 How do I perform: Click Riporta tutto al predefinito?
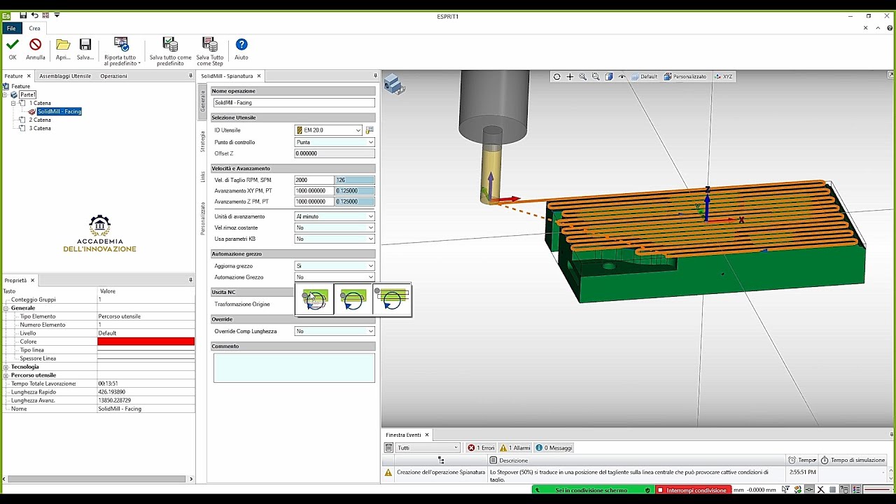point(121,51)
